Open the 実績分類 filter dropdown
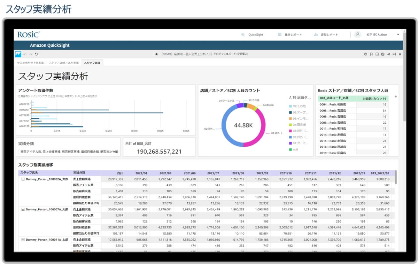This screenshot has width=418, height=264. click(x=69, y=152)
